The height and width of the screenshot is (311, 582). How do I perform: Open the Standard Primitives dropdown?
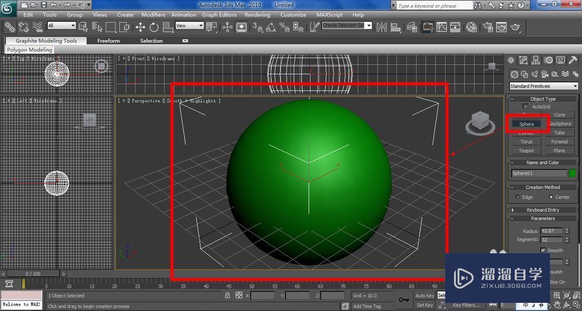point(544,86)
